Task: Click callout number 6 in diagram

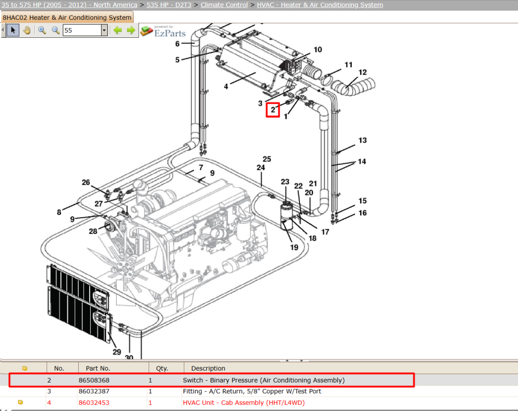Action: pyautogui.click(x=177, y=44)
